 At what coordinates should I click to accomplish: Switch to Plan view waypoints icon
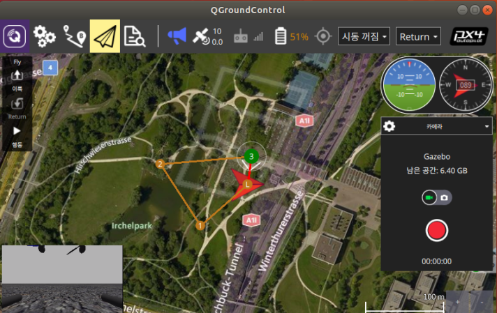tap(75, 37)
